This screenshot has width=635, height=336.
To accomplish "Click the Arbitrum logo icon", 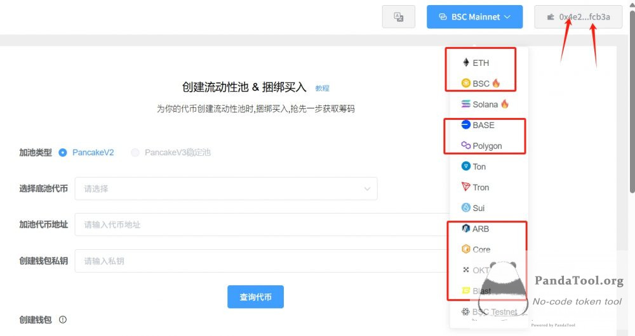I will pyautogui.click(x=466, y=228).
